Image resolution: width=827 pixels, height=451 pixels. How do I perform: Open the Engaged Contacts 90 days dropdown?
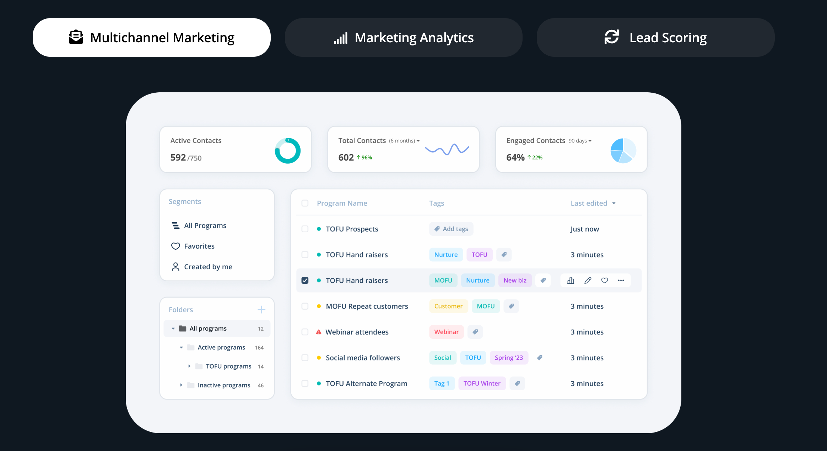tap(580, 141)
